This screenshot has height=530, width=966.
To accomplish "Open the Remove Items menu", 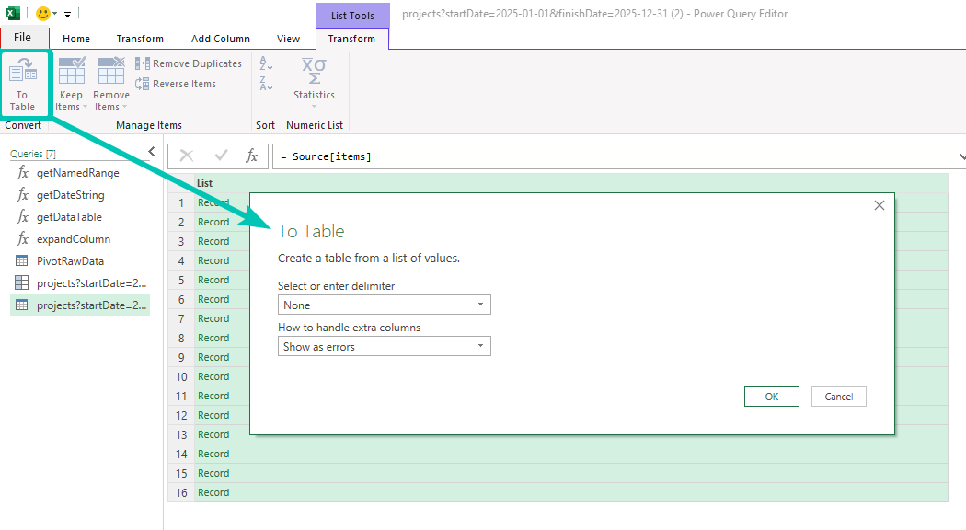I will point(111,85).
